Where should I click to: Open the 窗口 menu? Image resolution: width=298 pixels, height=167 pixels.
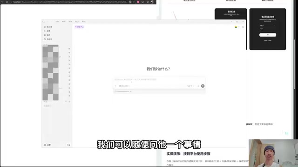(77, 22)
